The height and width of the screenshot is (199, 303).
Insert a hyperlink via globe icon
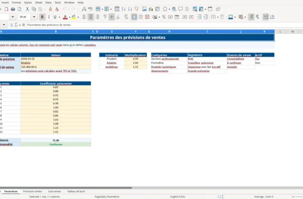click(x=174, y=9)
